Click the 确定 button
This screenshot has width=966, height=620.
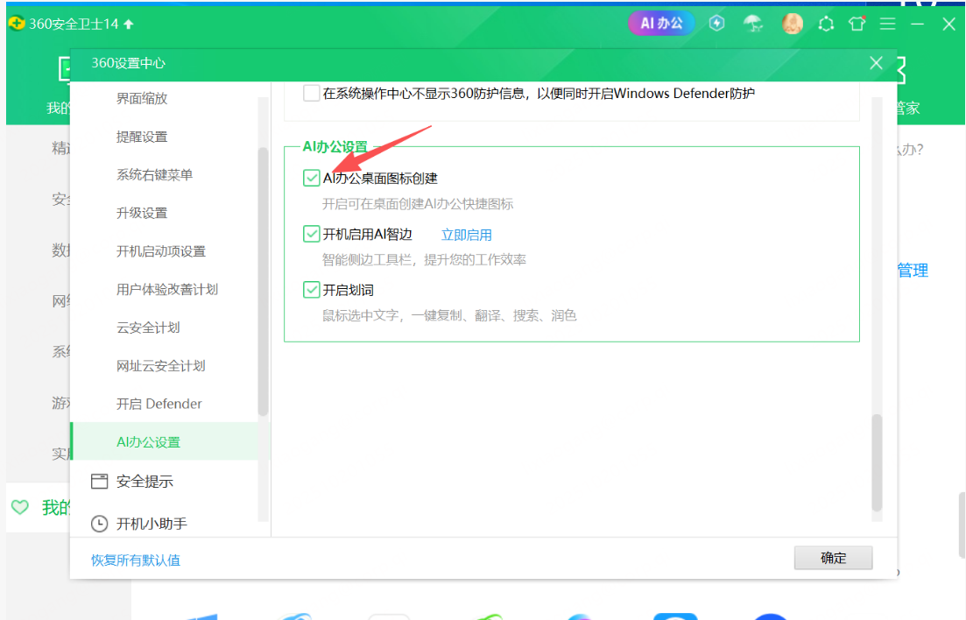833,558
